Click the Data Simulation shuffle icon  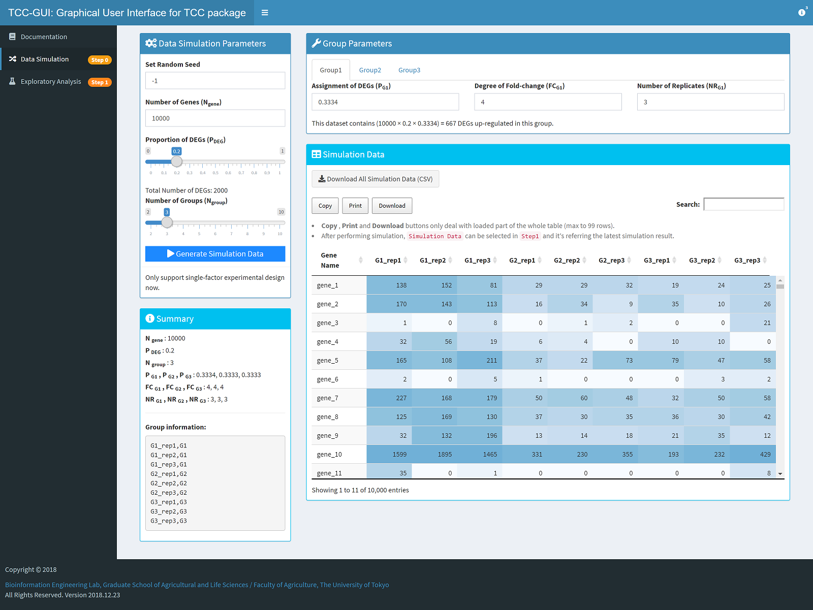pyautogui.click(x=13, y=59)
